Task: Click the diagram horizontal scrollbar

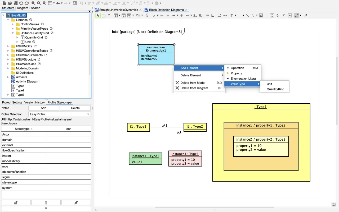Action: 215,208
